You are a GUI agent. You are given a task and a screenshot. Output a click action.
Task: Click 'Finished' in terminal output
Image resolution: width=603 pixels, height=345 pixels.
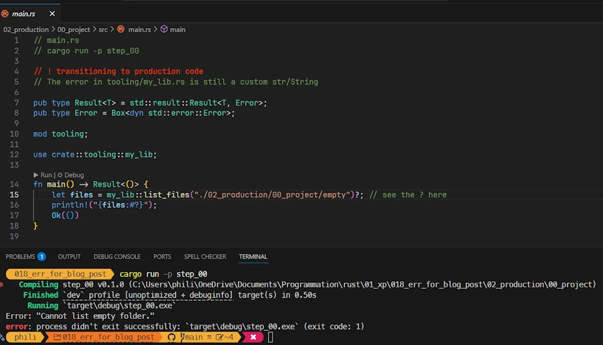click(40, 295)
